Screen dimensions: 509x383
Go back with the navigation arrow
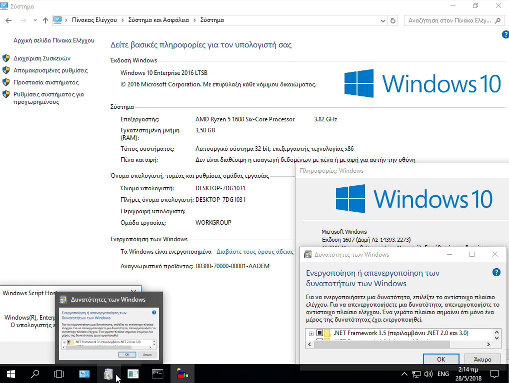point(8,20)
